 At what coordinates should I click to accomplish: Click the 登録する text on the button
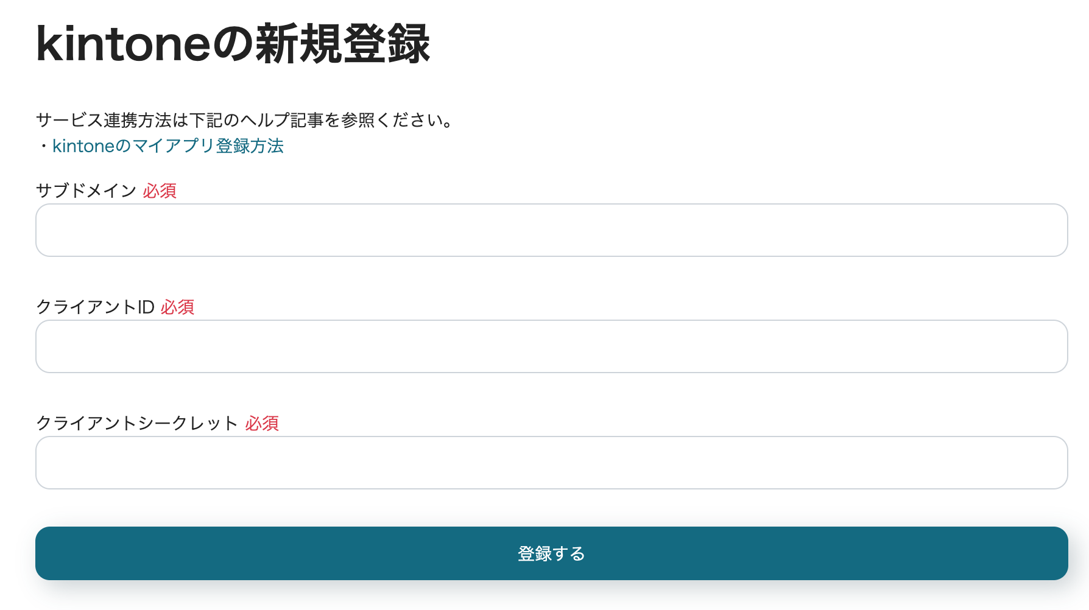(x=551, y=553)
